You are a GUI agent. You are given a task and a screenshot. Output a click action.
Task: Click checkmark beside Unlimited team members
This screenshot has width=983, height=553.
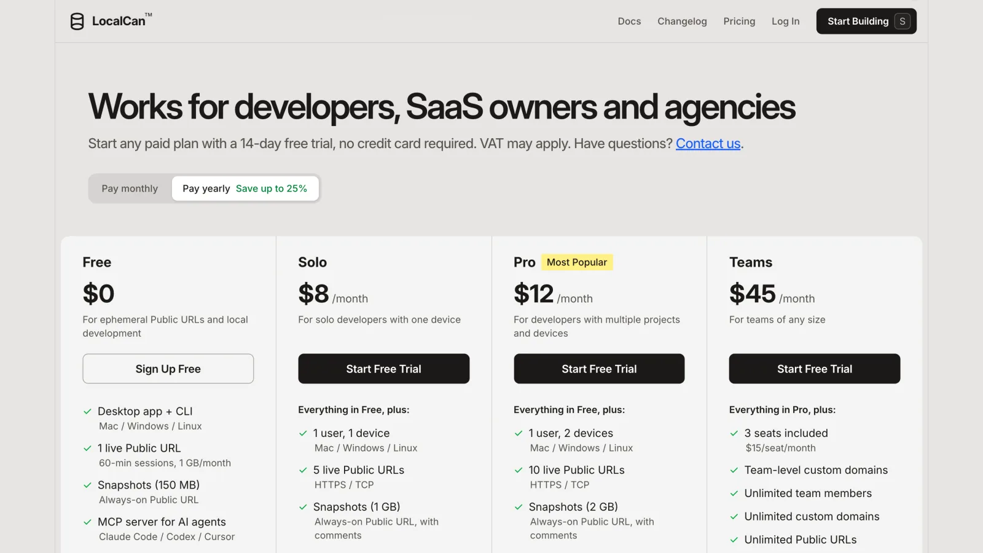734,493
